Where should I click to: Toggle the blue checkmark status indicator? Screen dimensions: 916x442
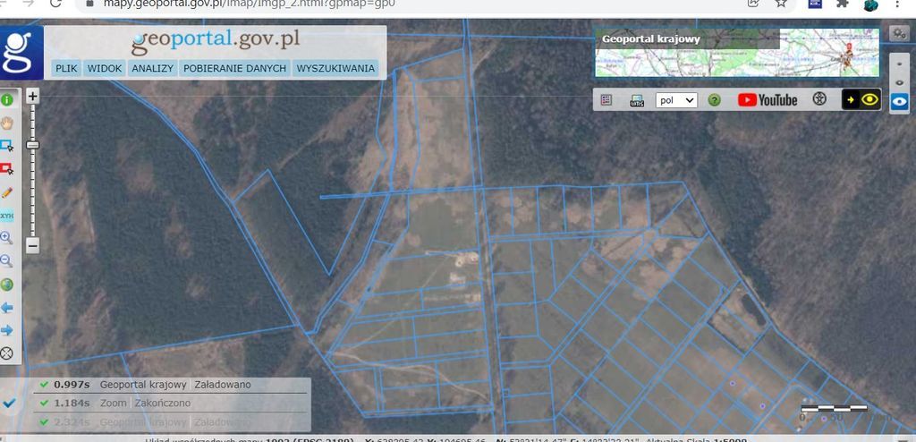tap(10, 404)
